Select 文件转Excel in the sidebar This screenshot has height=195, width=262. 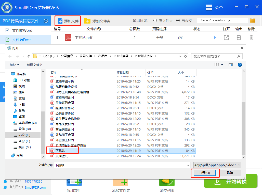pyautogui.click(x=25, y=40)
